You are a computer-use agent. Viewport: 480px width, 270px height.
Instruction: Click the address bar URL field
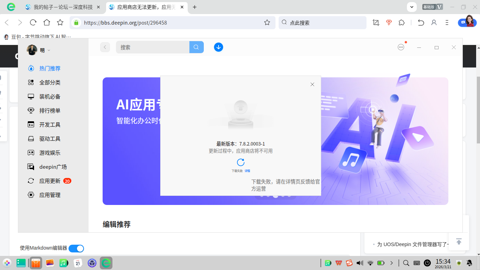(x=172, y=22)
